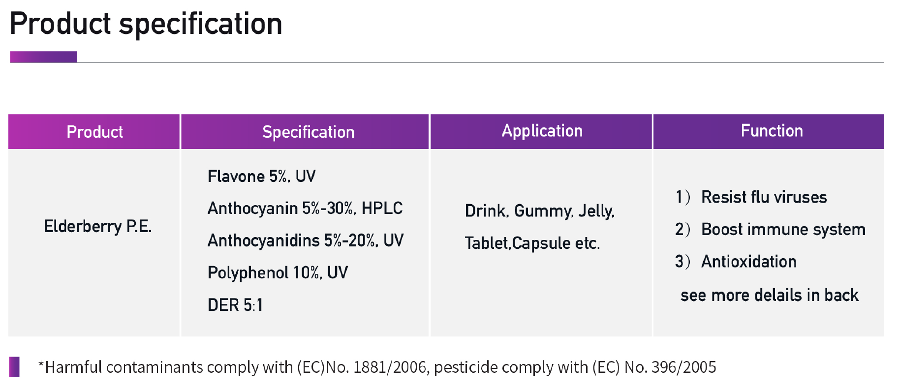Viewport: 899px width, 390px height.
Task: Select the Flavone 5%, UV line
Action: coord(261,176)
